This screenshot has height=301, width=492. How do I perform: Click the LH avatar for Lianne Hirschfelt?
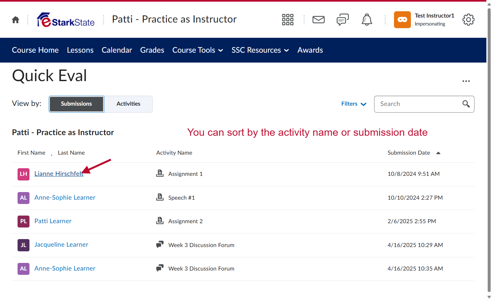click(24, 174)
